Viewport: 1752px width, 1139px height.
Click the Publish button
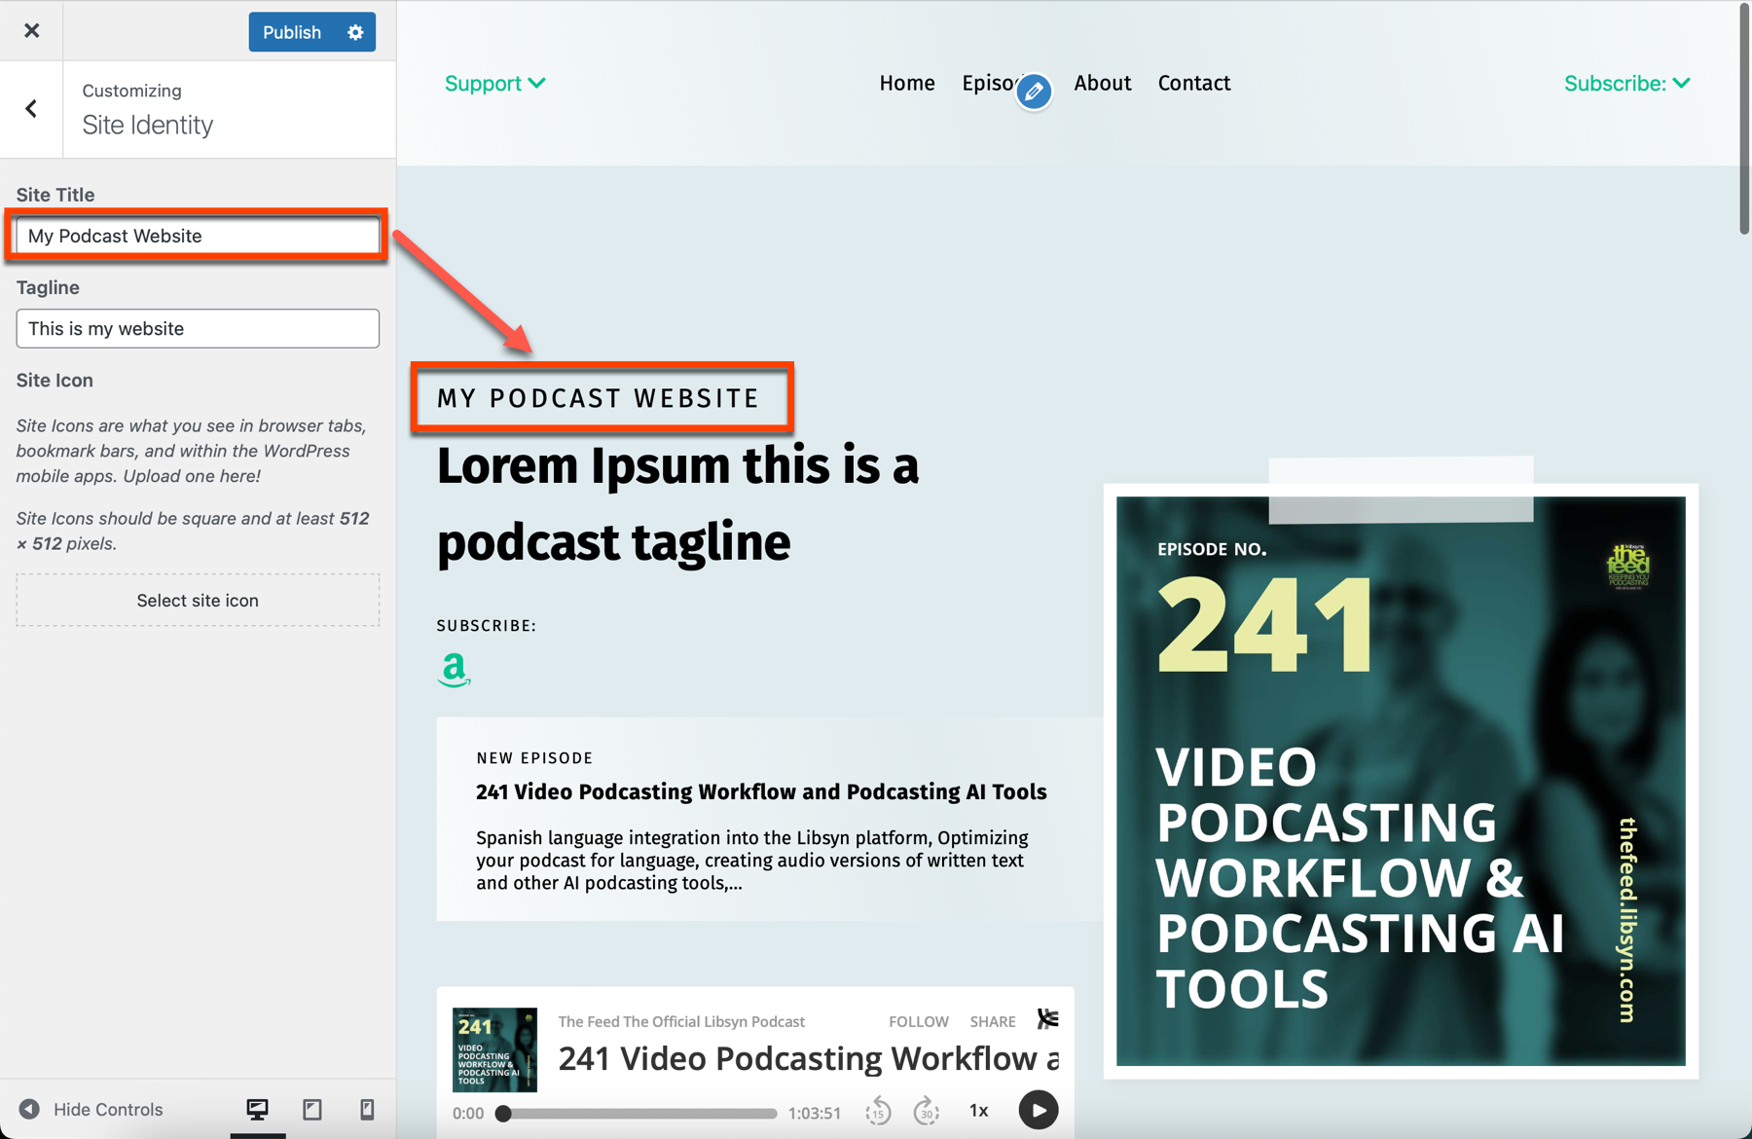tap(292, 32)
